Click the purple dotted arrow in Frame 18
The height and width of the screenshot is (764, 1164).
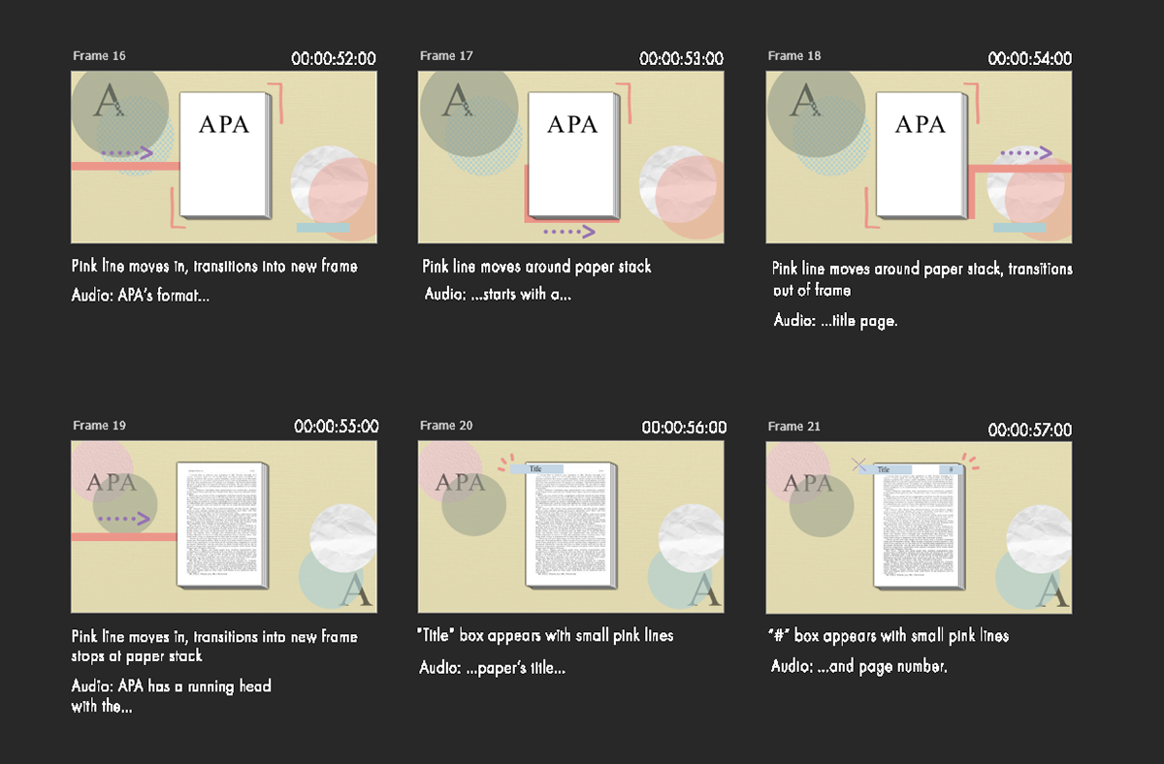(x=1026, y=153)
